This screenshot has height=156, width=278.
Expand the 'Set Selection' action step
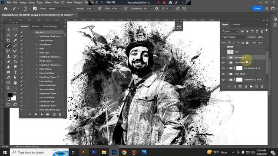click(36, 45)
